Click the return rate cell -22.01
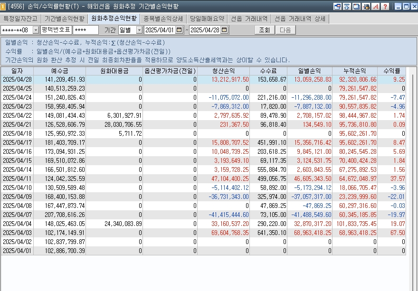Screen dimensions: 418x291 point(391,197)
